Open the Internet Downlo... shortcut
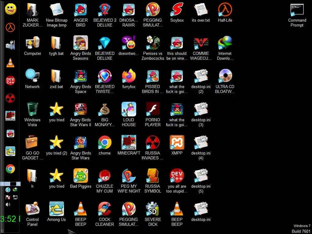 pyautogui.click(x=225, y=48)
